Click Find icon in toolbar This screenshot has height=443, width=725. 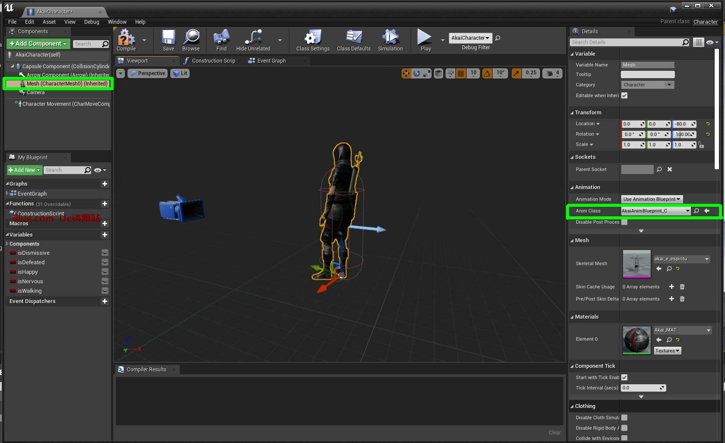click(x=221, y=38)
